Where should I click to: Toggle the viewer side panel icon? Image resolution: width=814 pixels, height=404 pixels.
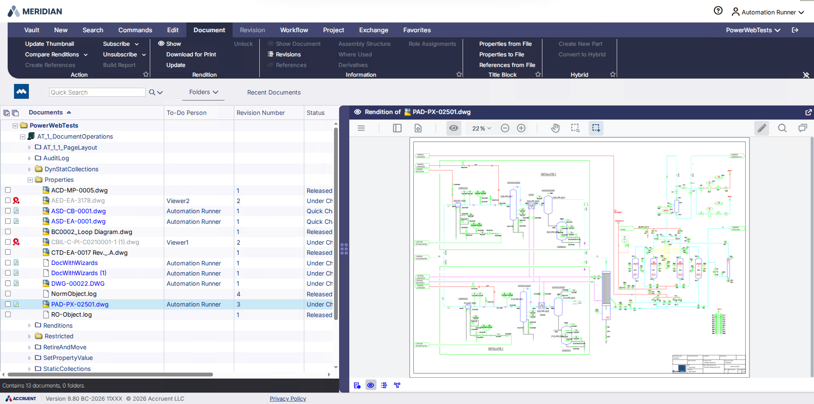(397, 128)
